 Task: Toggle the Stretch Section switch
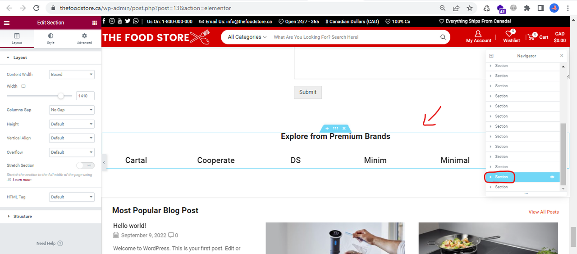coord(86,165)
